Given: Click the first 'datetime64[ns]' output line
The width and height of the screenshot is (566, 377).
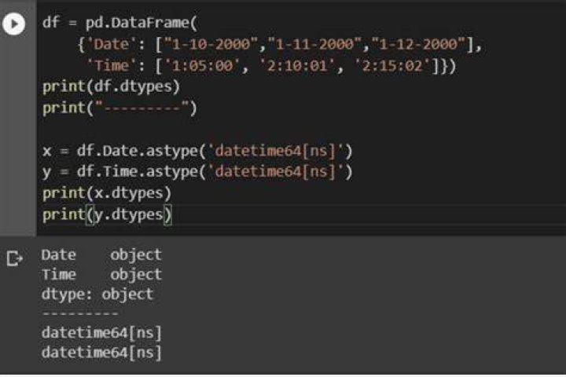Looking at the screenshot, I should 101,333.
